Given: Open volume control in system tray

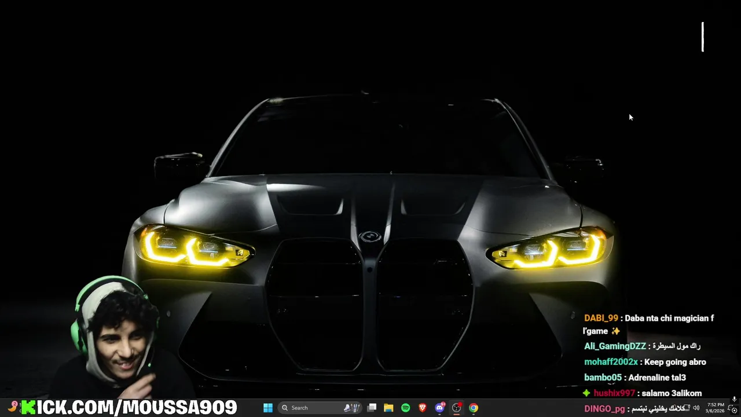Looking at the screenshot, I should (695, 408).
